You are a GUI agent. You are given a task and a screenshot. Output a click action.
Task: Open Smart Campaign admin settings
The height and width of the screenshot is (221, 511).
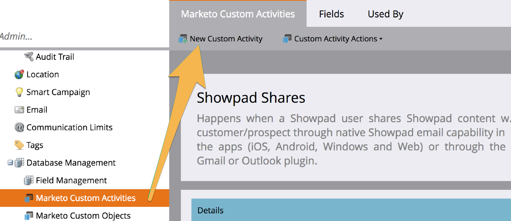(58, 92)
